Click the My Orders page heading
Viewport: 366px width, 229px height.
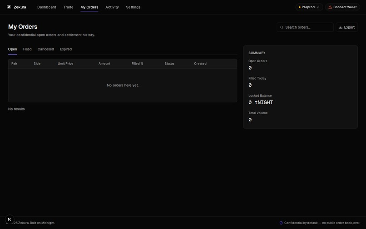pos(23,27)
